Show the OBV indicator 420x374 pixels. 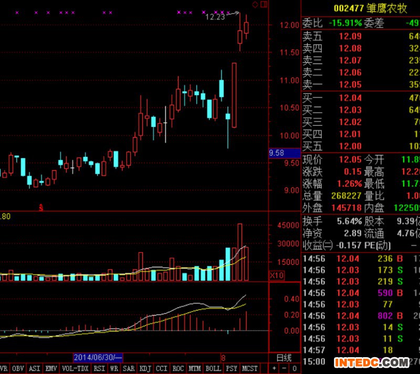tap(18, 369)
